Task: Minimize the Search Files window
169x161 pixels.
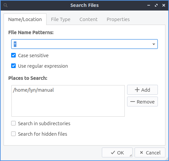Action: pos(149,5)
